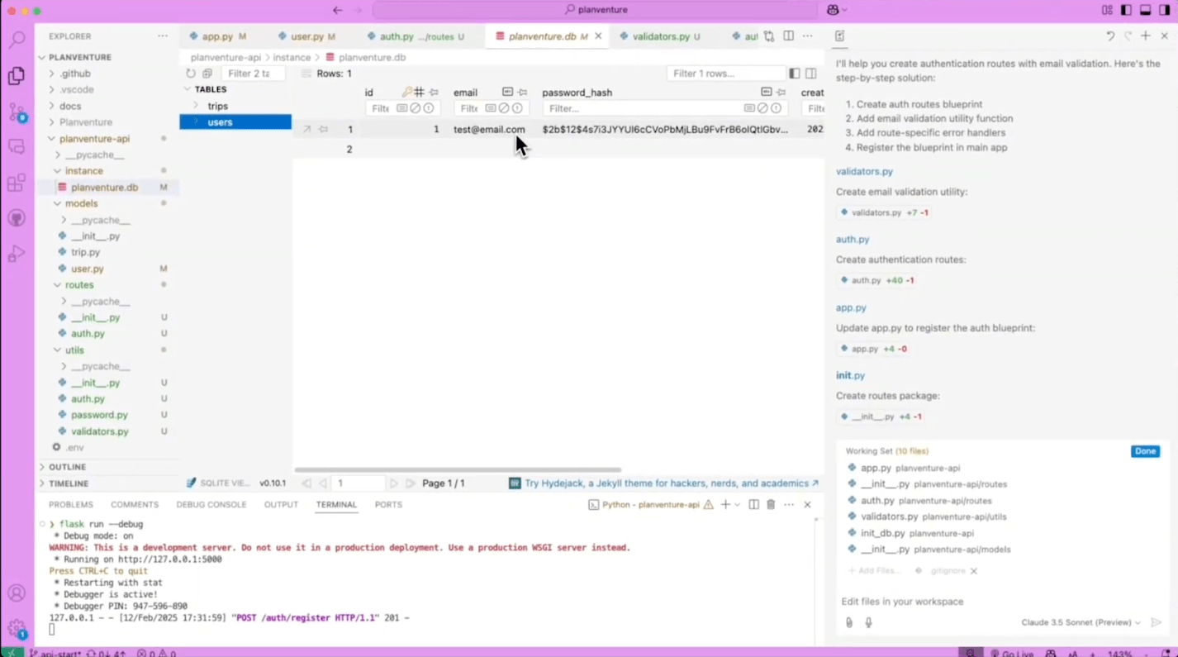Open the Claude 3.5 Sonnet model dropdown
This screenshot has width=1178, height=657.
[x=1081, y=622]
